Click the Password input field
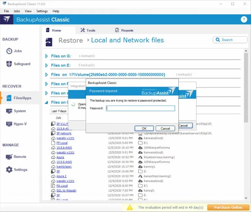Viewport: 251px width, 212px height. coord(140,108)
